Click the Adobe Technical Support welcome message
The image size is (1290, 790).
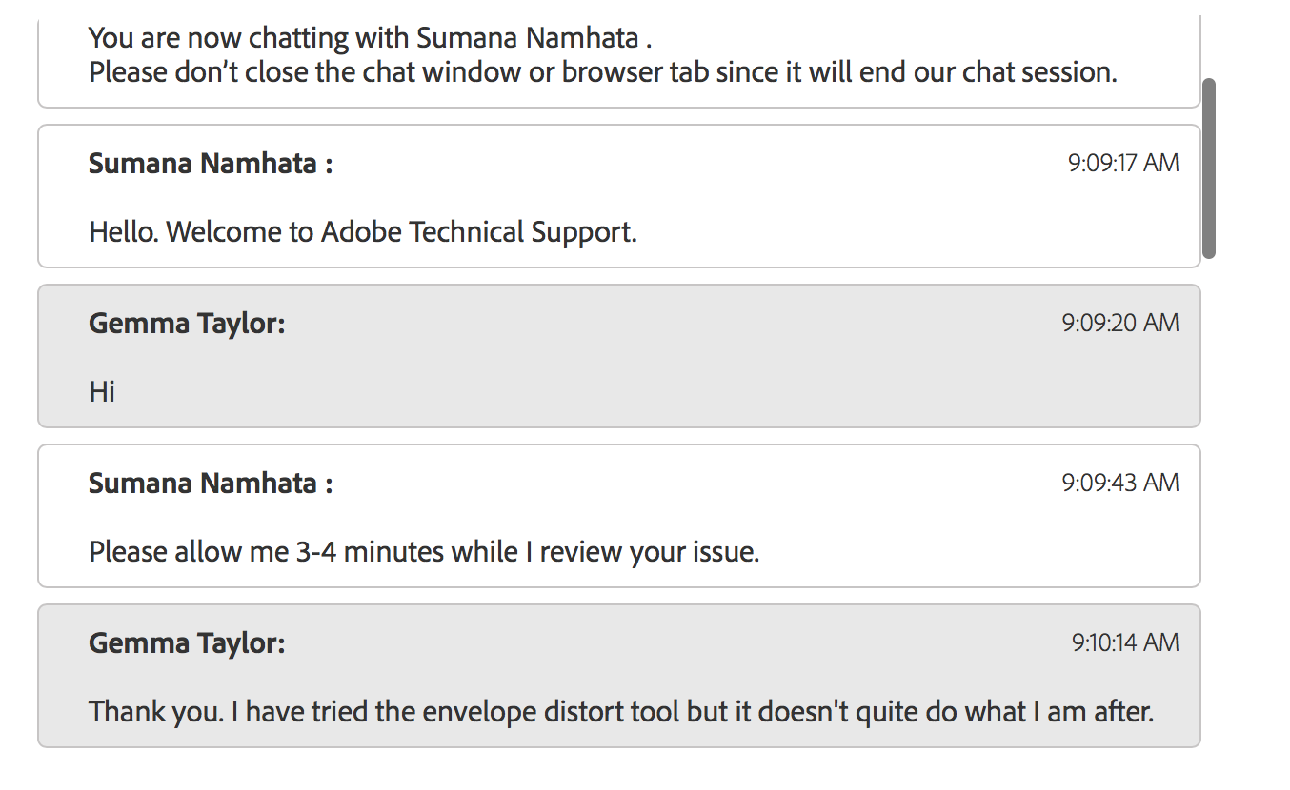(363, 231)
